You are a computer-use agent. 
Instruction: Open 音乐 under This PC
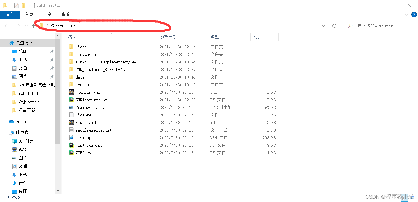click(23, 183)
